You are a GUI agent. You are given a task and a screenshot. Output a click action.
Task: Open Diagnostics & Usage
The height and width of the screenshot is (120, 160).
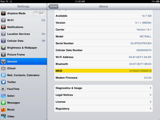(x=104, y=88)
